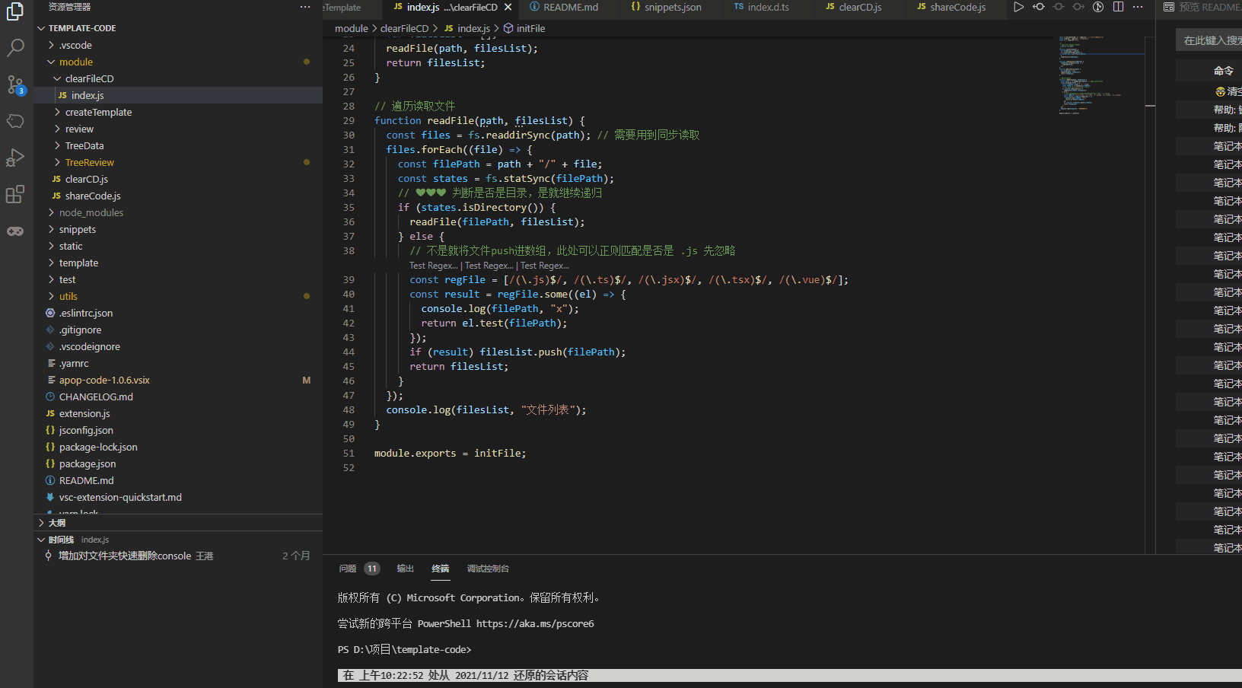Image resolution: width=1242 pixels, height=688 pixels.
Task: Open clearCD.js from the file tree
Action: pyautogui.click(x=86, y=179)
